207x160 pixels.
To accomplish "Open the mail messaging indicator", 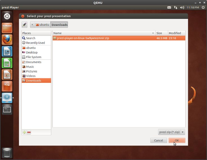I will pyautogui.click(x=169, y=8).
